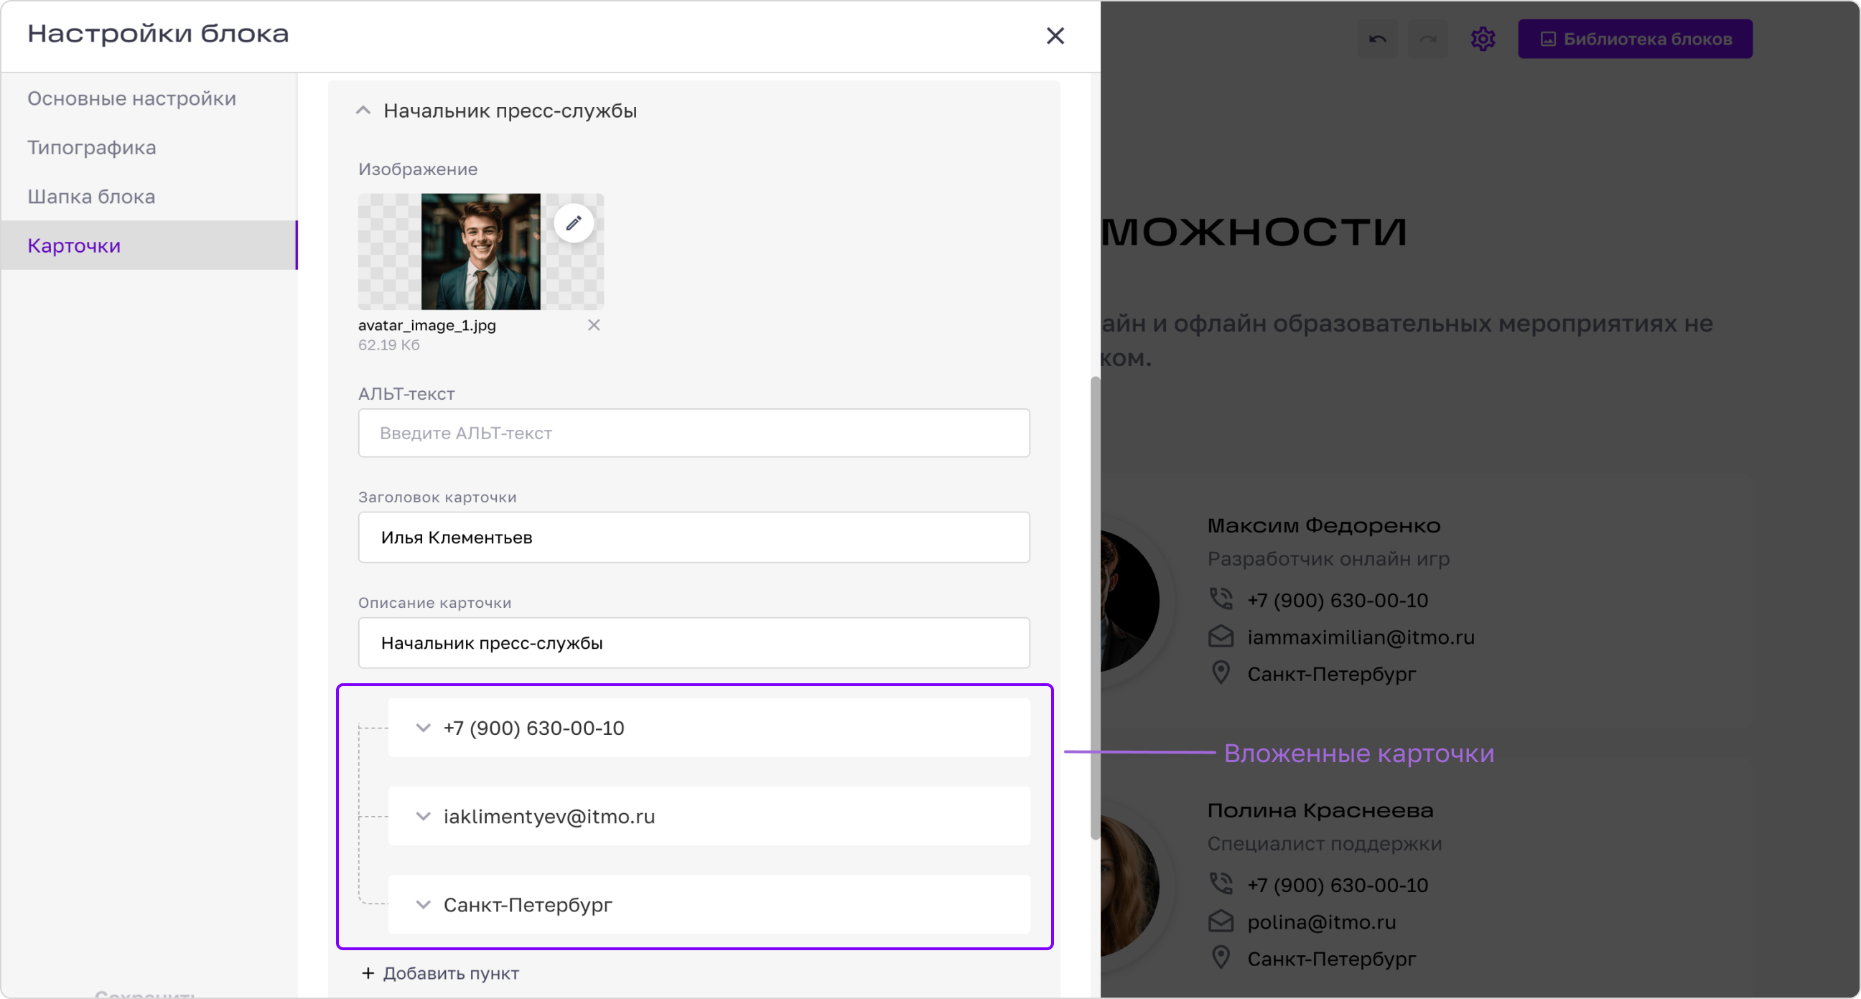
Task: Click the Описание карточки input field
Action: click(x=694, y=643)
